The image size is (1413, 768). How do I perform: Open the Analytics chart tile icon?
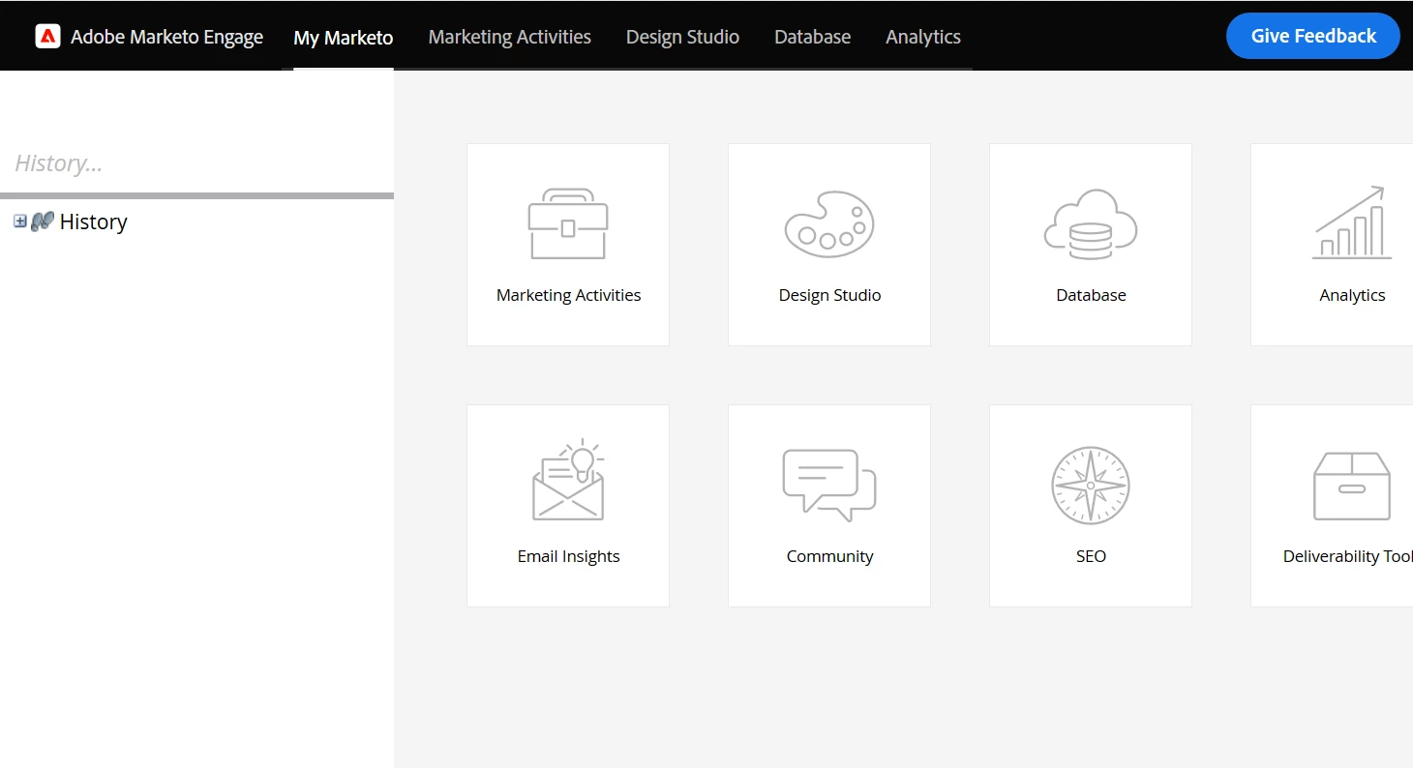[x=1352, y=222]
